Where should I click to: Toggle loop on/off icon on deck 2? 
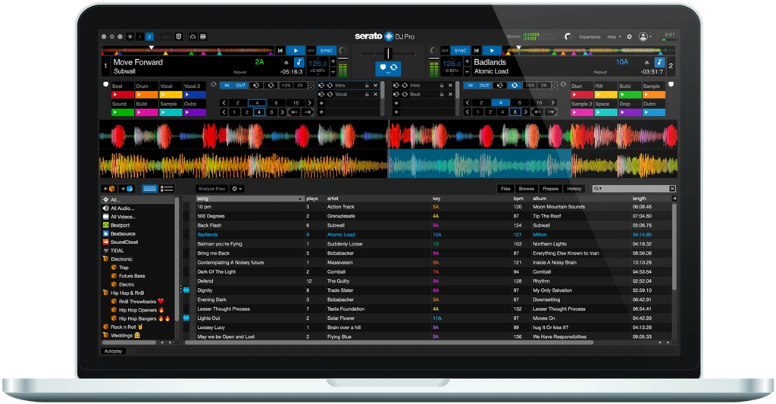[515, 85]
